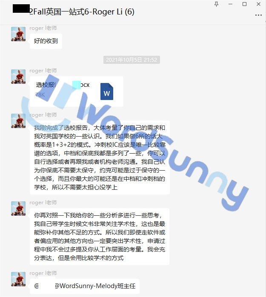Maximize the chat window

pos(244,4)
